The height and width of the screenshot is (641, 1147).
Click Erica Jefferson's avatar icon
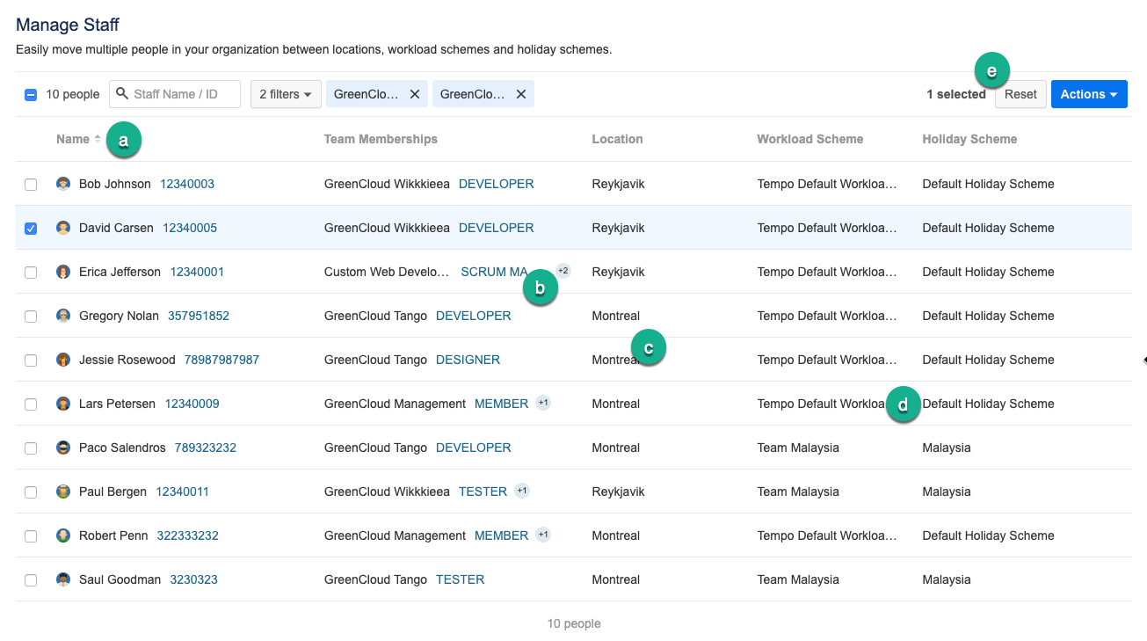pos(63,272)
